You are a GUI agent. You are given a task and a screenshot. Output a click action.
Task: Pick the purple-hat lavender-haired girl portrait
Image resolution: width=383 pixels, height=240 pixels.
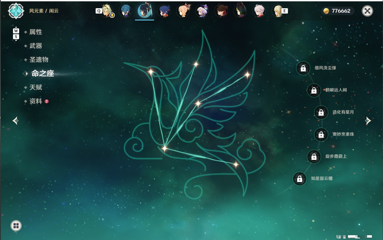point(202,11)
